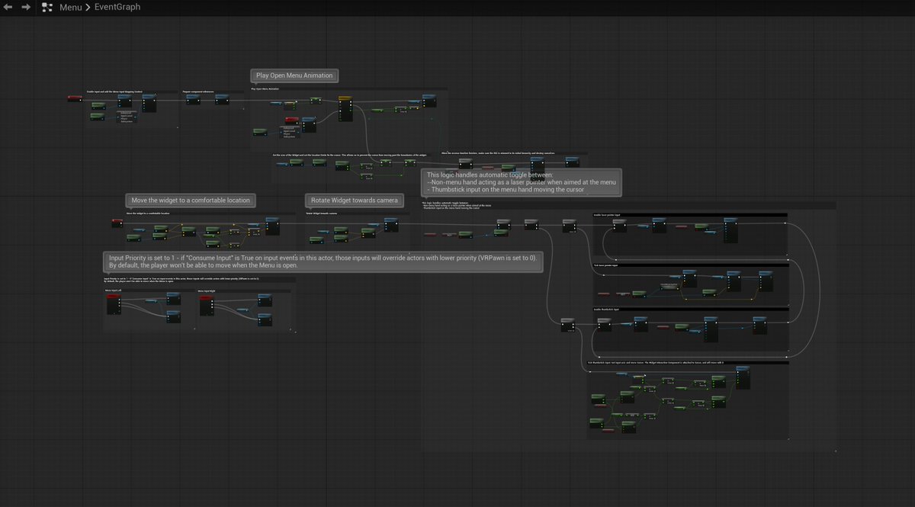Select the 'Rotate Widget towards camera' comment bubble
Viewport: 915px width, 507px height.
(354, 200)
